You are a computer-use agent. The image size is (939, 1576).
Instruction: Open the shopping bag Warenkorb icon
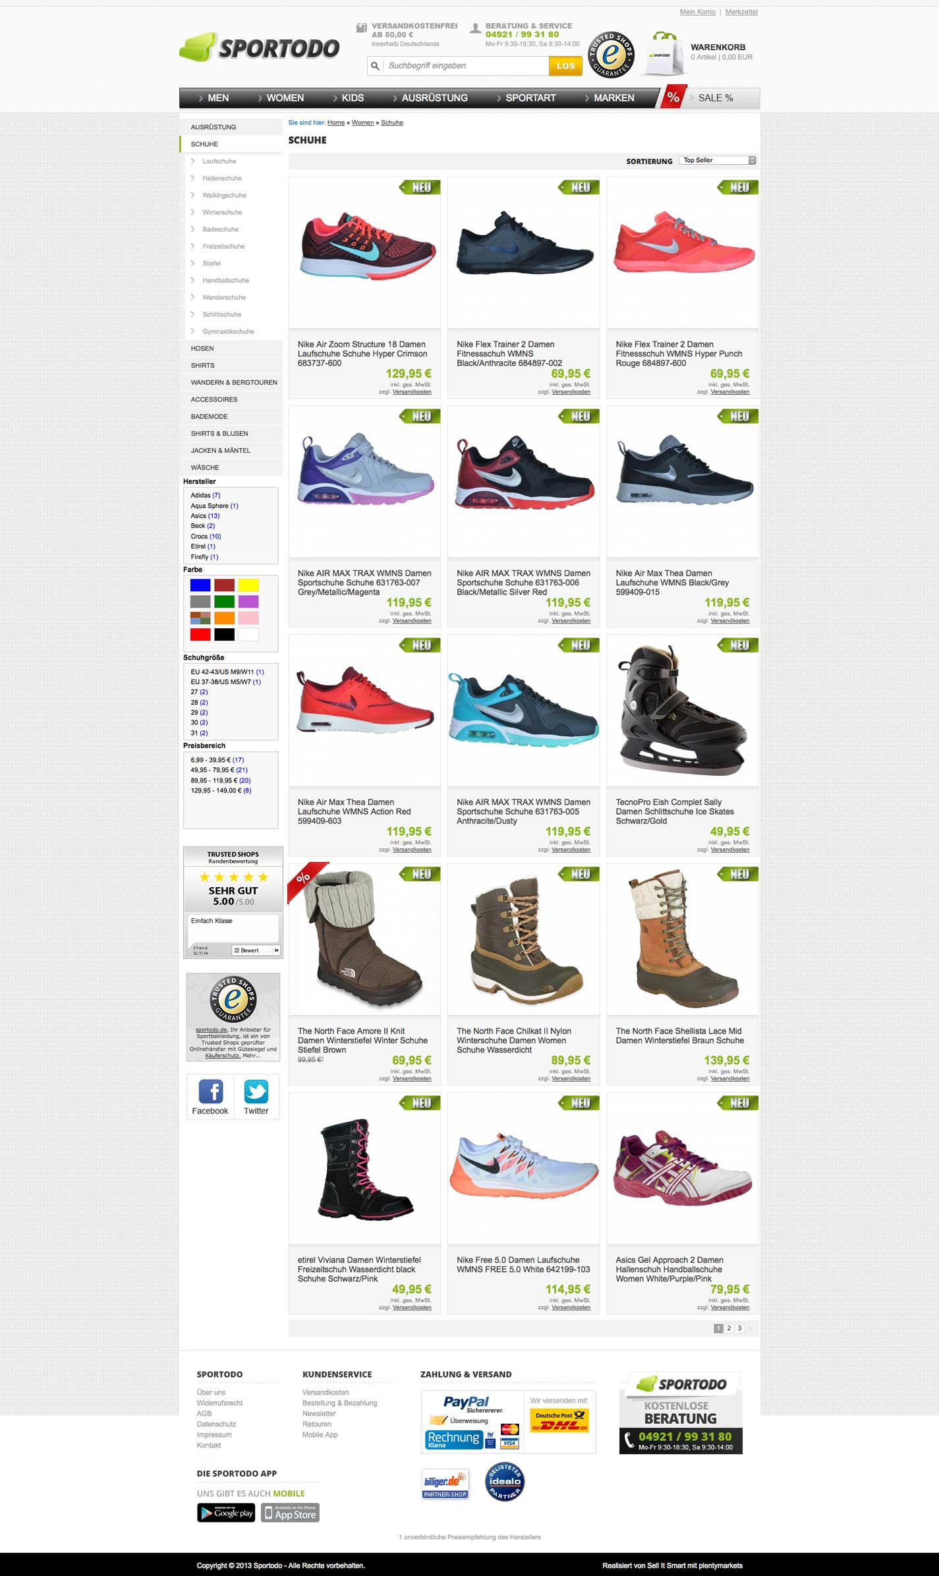[663, 53]
